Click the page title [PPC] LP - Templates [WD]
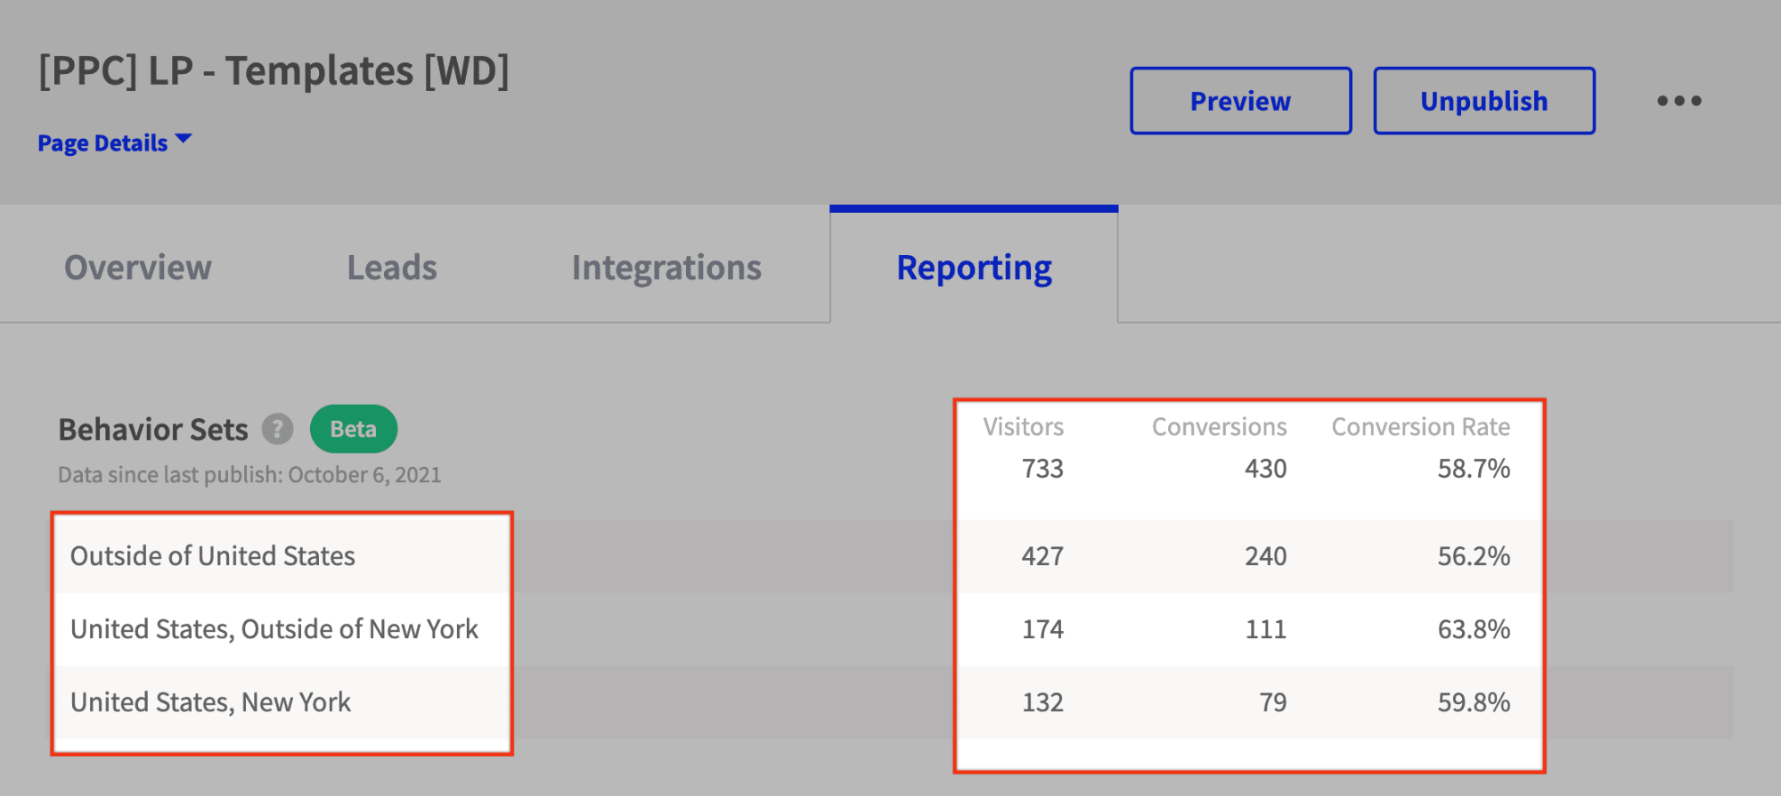Image resolution: width=1781 pixels, height=796 pixels. pyautogui.click(x=274, y=70)
